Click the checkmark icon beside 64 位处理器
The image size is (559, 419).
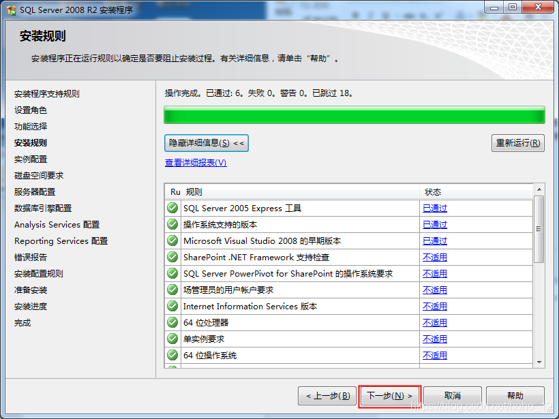pos(172,322)
